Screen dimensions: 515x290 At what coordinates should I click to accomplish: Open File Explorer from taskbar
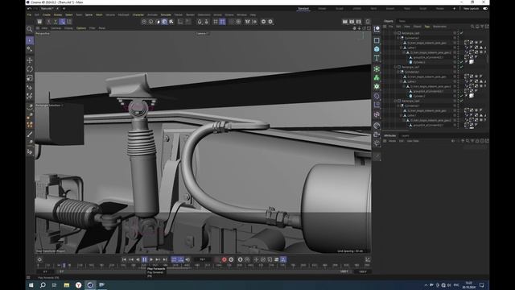click(x=66, y=285)
